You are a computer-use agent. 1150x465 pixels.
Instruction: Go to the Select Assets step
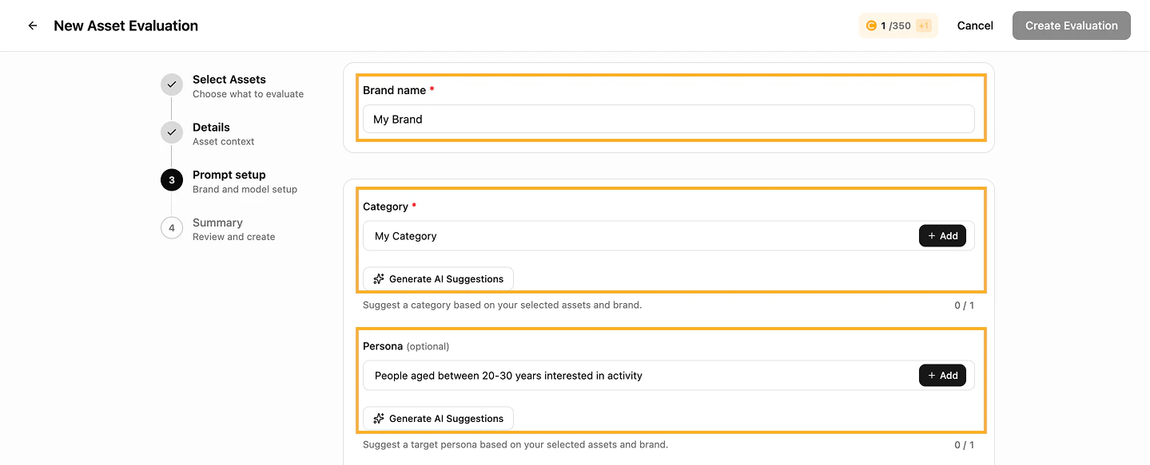click(x=229, y=80)
